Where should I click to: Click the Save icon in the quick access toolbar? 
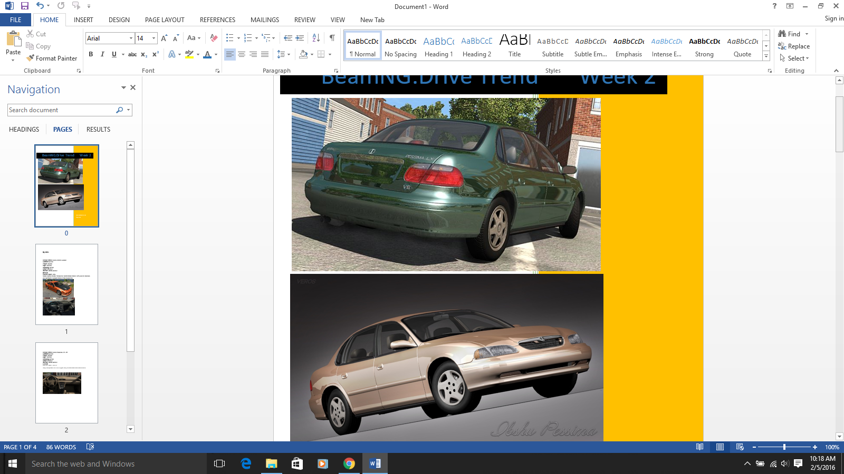point(24,6)
